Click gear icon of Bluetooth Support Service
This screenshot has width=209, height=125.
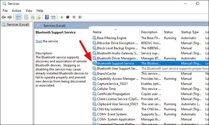[94, 63]
